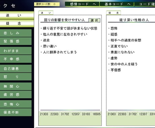The image size is (155, 128).
Task: Click the 迷い panel tab label
Action: point(46,13)
